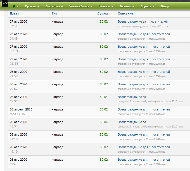Viewport: 190px width, 171px height.
Task: Click the chart logo icon
Action: click(5, 4)
